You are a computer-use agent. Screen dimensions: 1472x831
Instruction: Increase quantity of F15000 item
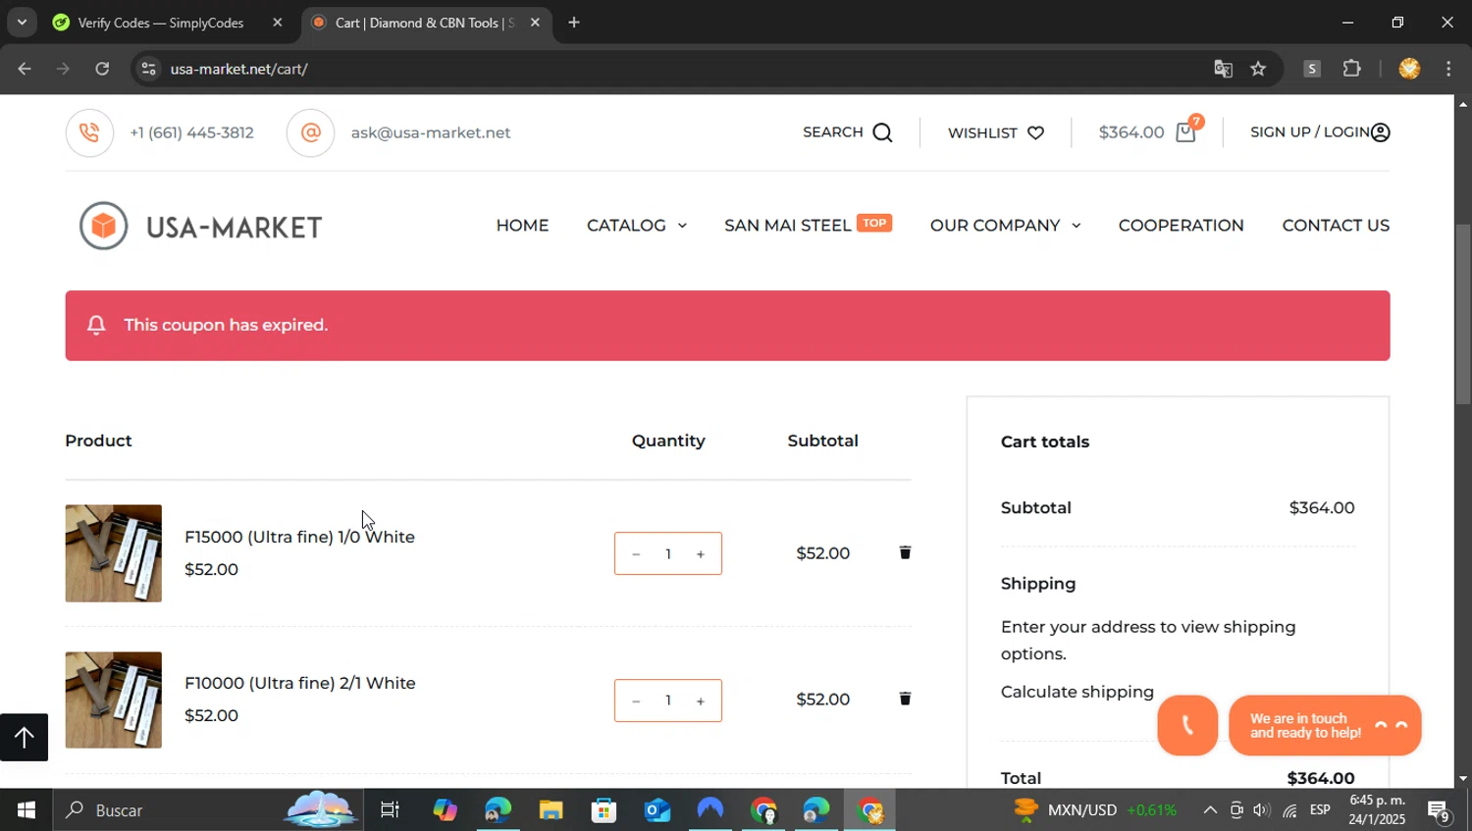[701, 554]
